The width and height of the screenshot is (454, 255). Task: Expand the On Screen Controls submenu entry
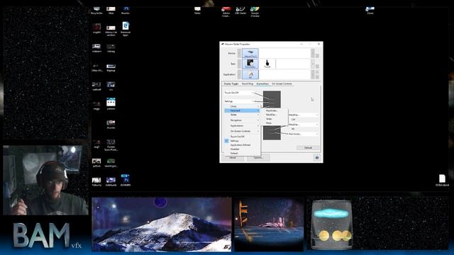243,131
